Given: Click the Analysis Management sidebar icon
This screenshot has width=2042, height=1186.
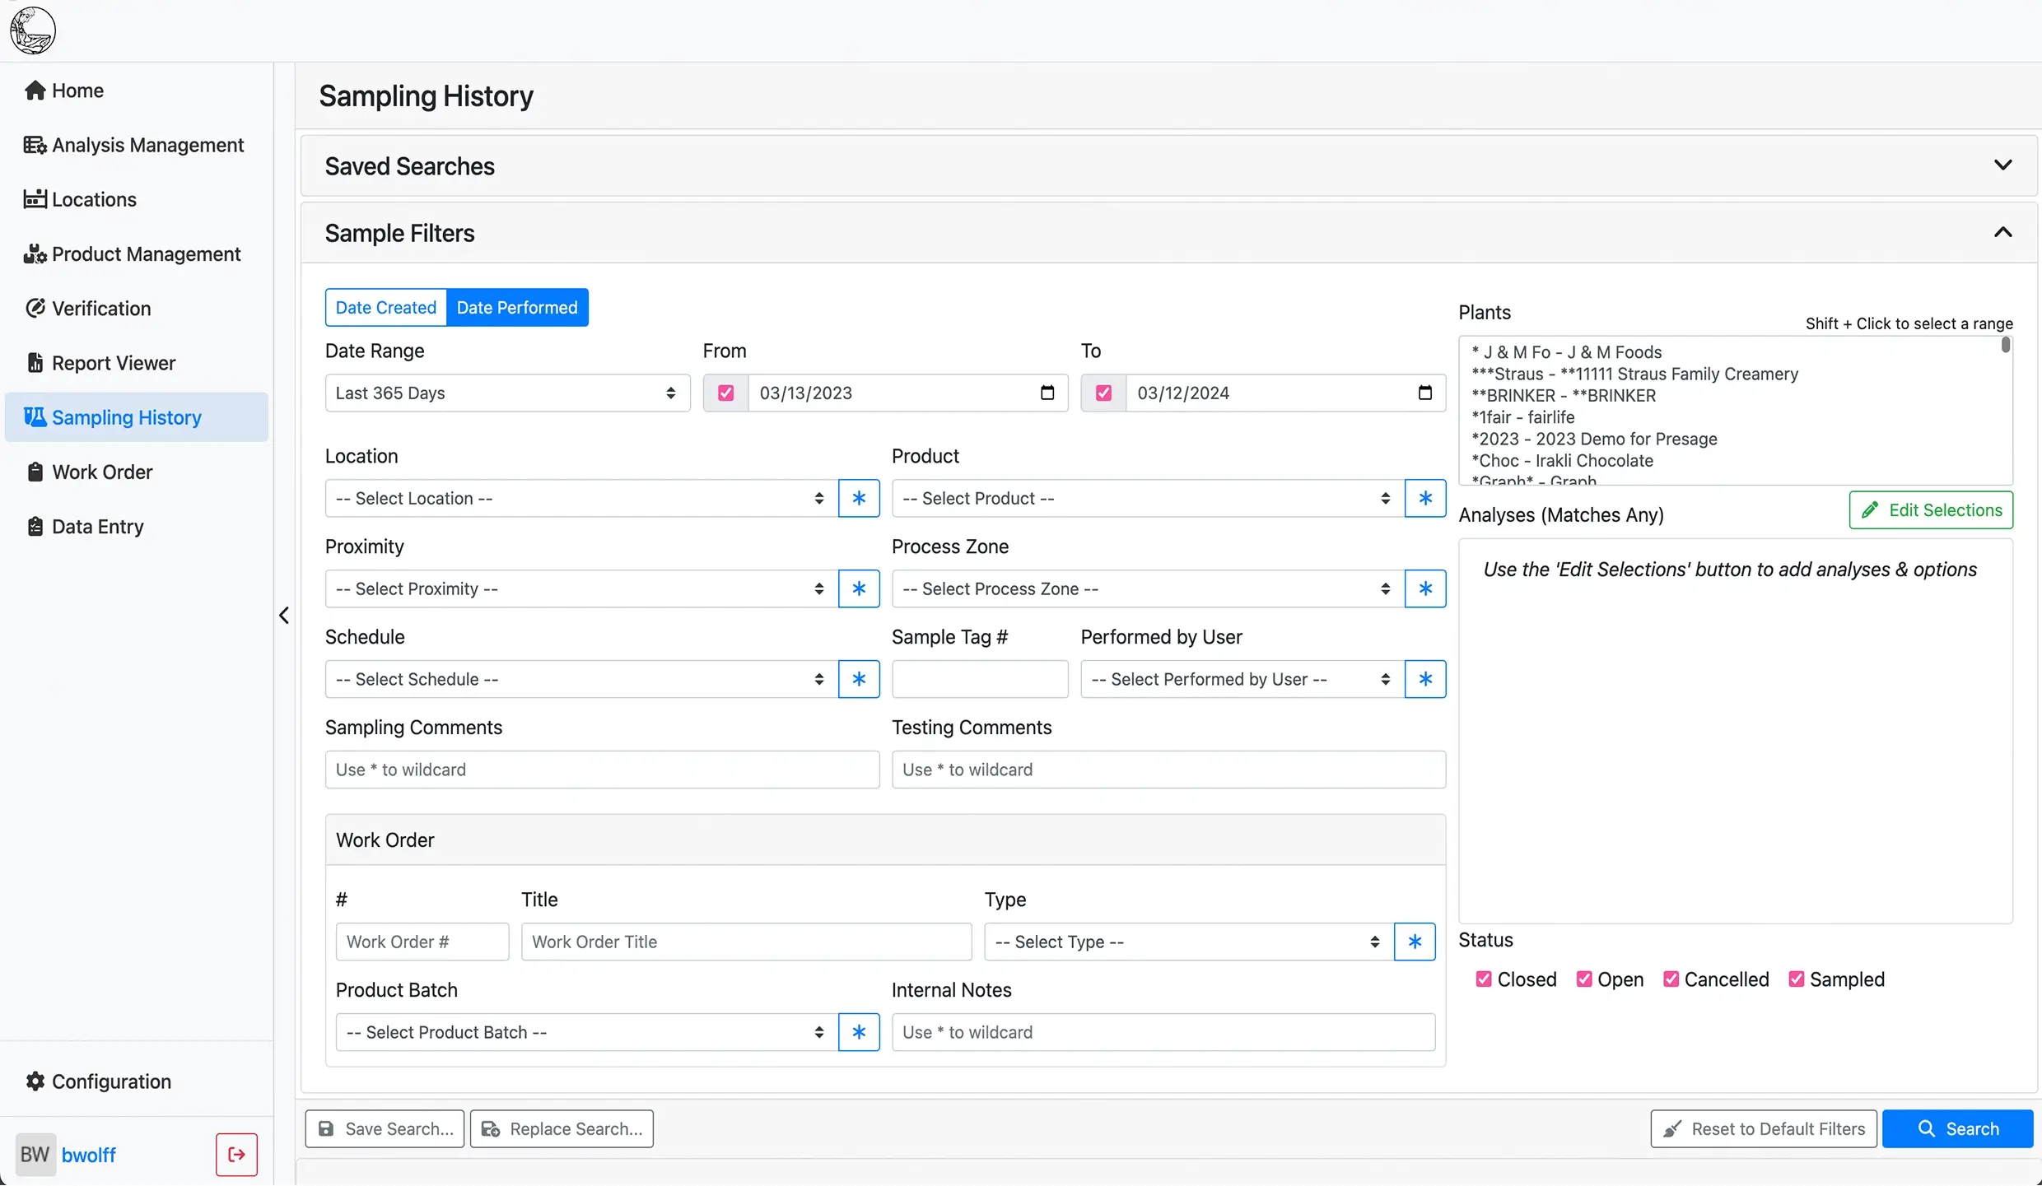Looking at the screenshot, I should [x=35, y=145].
